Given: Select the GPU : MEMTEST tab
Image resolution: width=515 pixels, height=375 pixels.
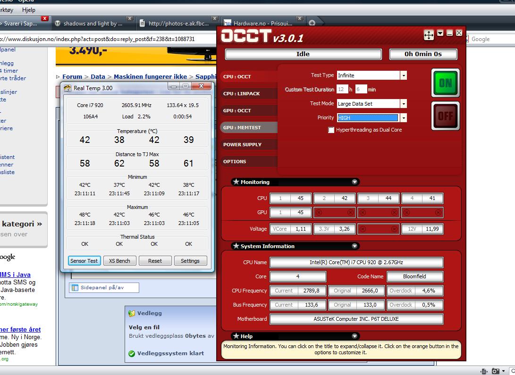Looking at the screenshot, I should point(249,127).
